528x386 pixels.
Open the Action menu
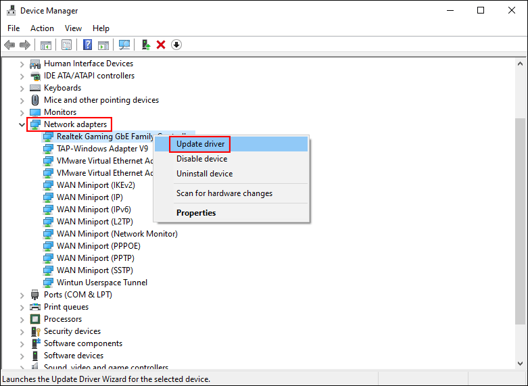pyautogui.click(x=42, y=28)
